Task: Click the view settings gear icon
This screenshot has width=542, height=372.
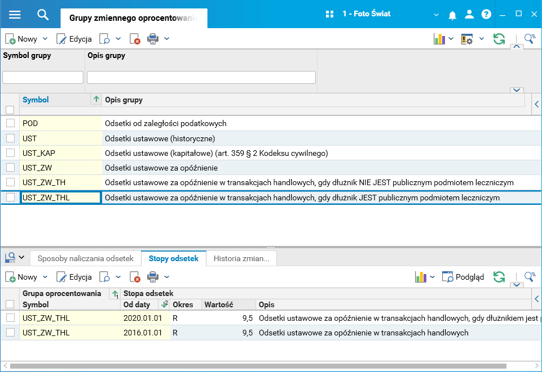Action: click(x=466, y=39)
